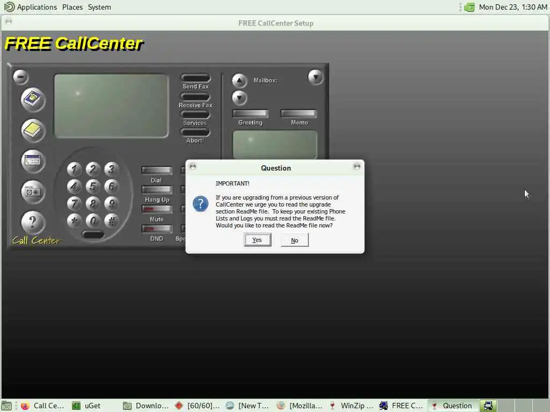Click the Send Fax button
Screen dimensions: 550x412
(x=196, y=78)
